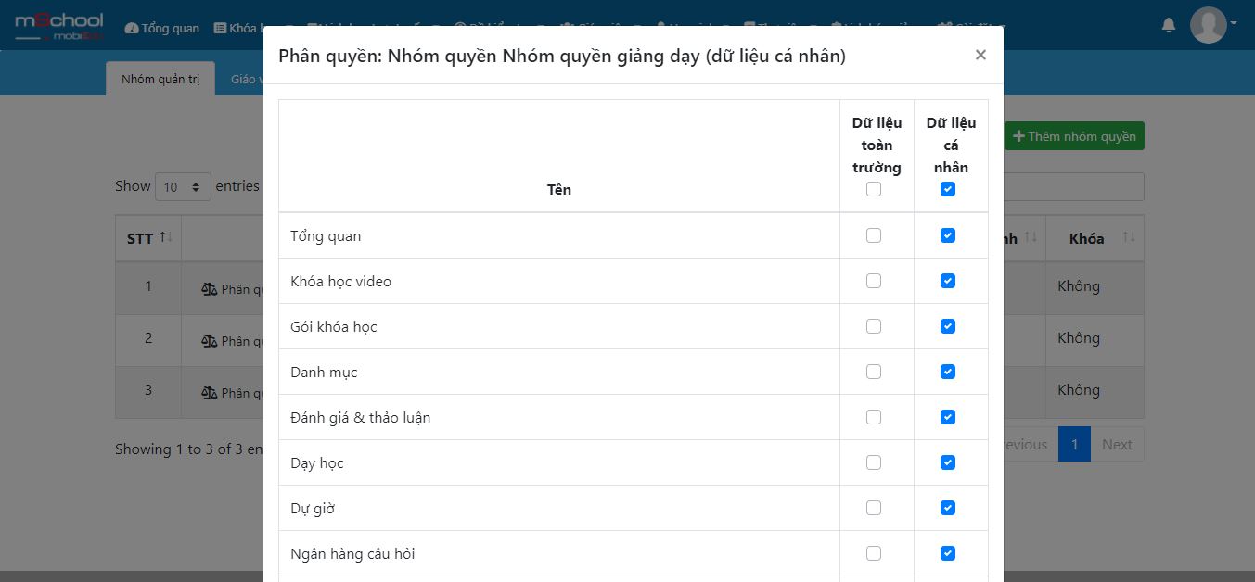Click the mSchool logo
Image resolution: width=1255 pixels, height=582 pixels.
(x=58, y=26)
